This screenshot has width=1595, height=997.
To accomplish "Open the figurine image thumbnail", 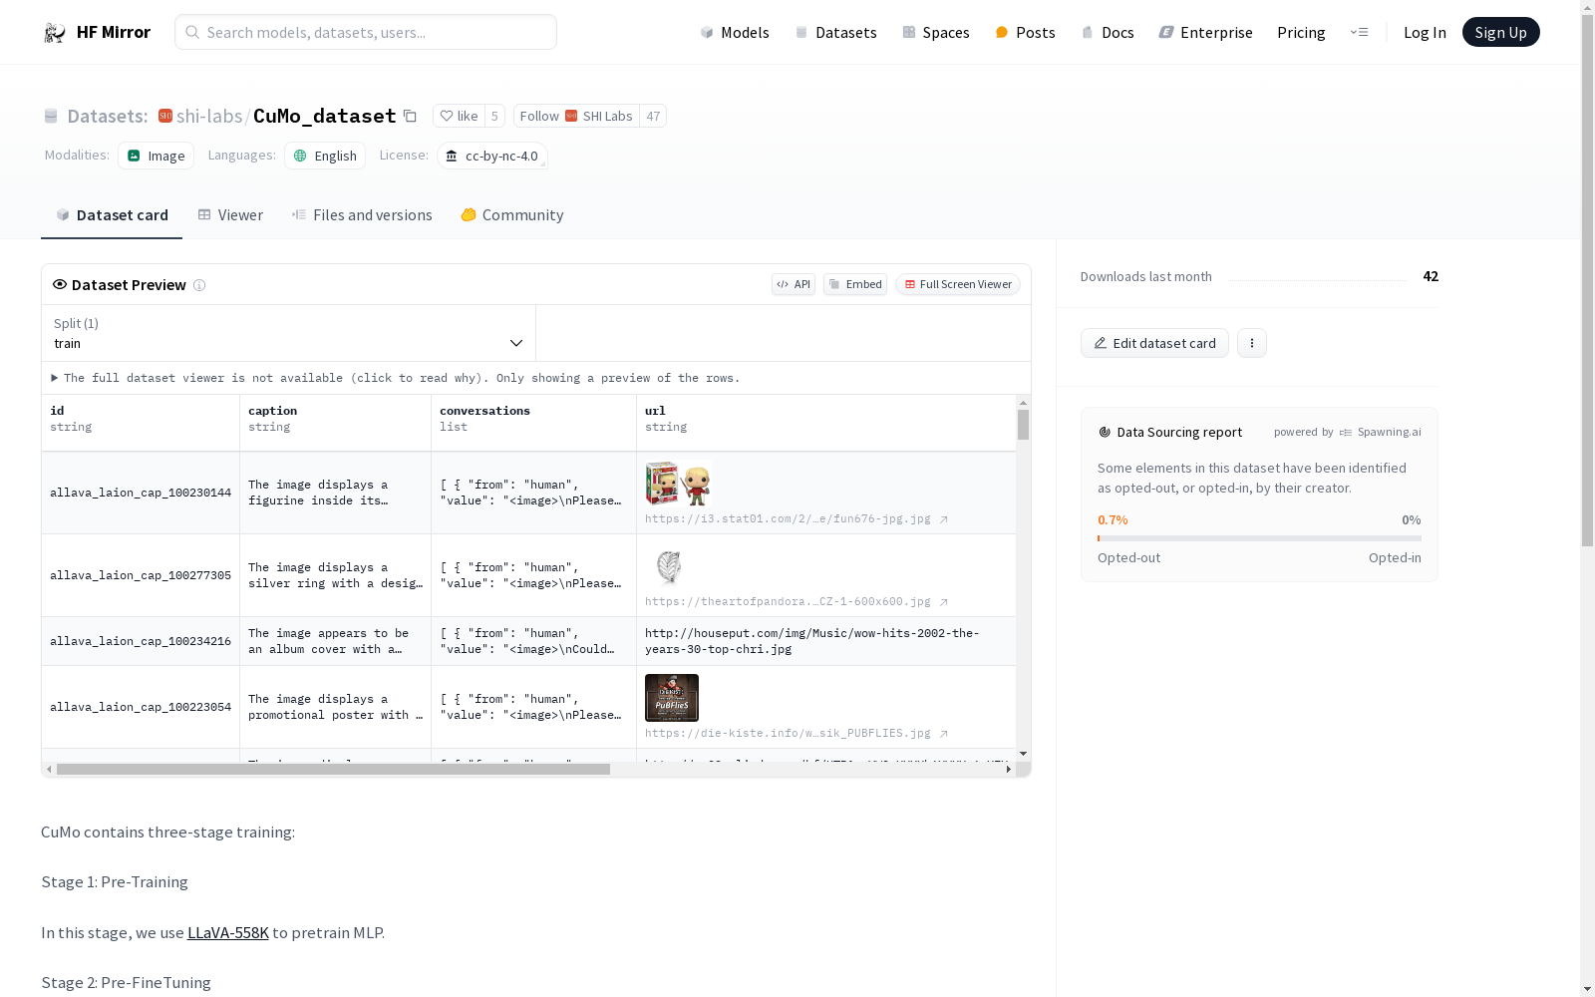I will [678, 484].
